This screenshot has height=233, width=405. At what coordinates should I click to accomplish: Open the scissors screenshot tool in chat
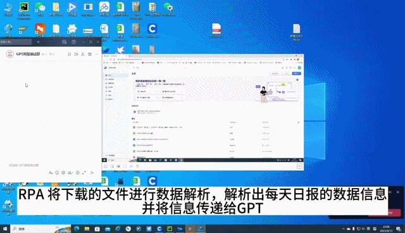(x=70, y=173)
